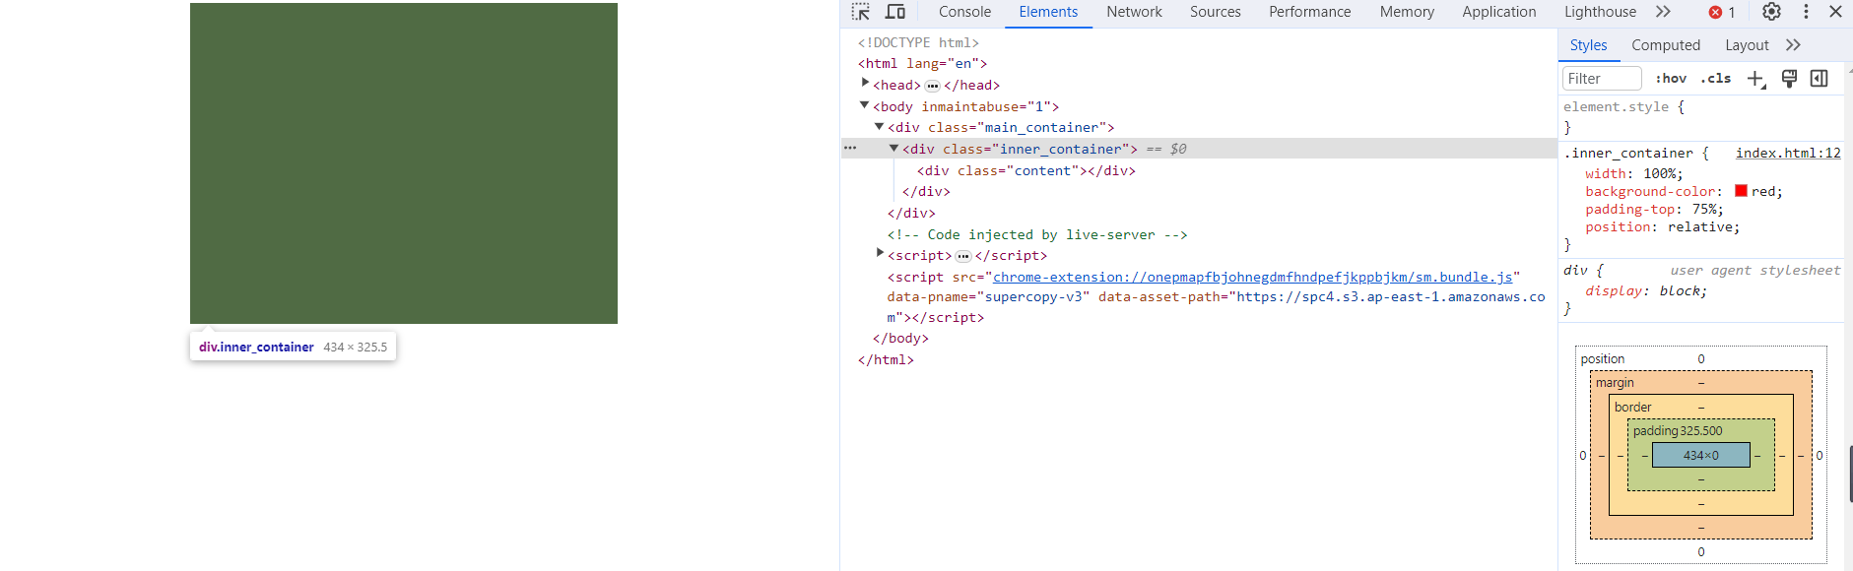The height and width of the screenshot is (571, 1853).
Task: Collapse the main_container div triangle
Action: click(x=879, y=127)
